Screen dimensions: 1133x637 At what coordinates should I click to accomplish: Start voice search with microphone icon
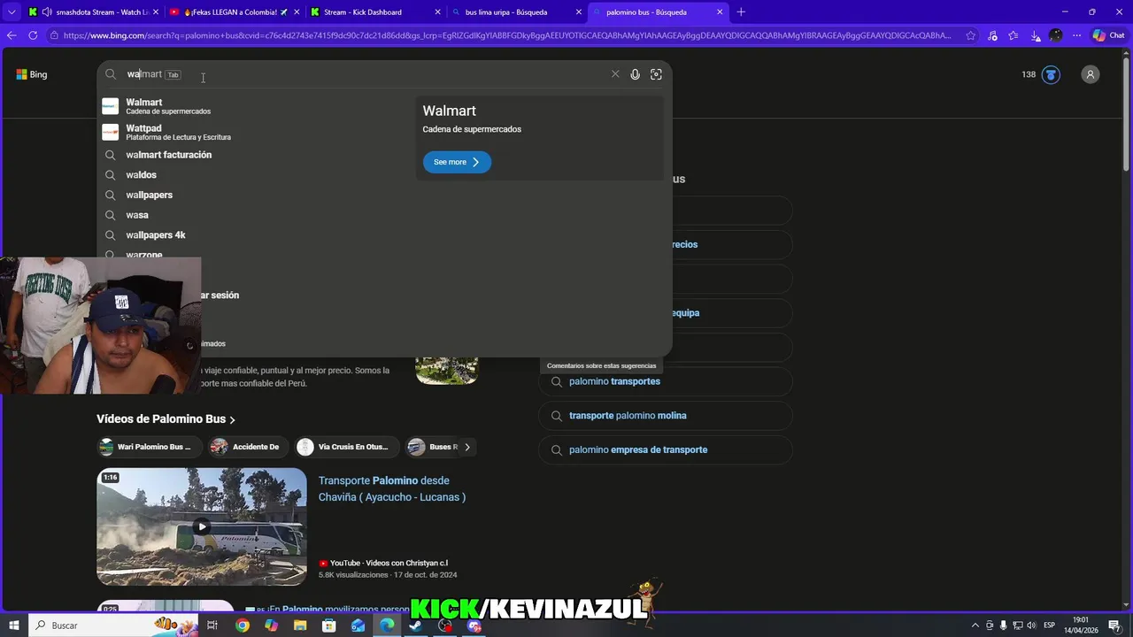635,74
